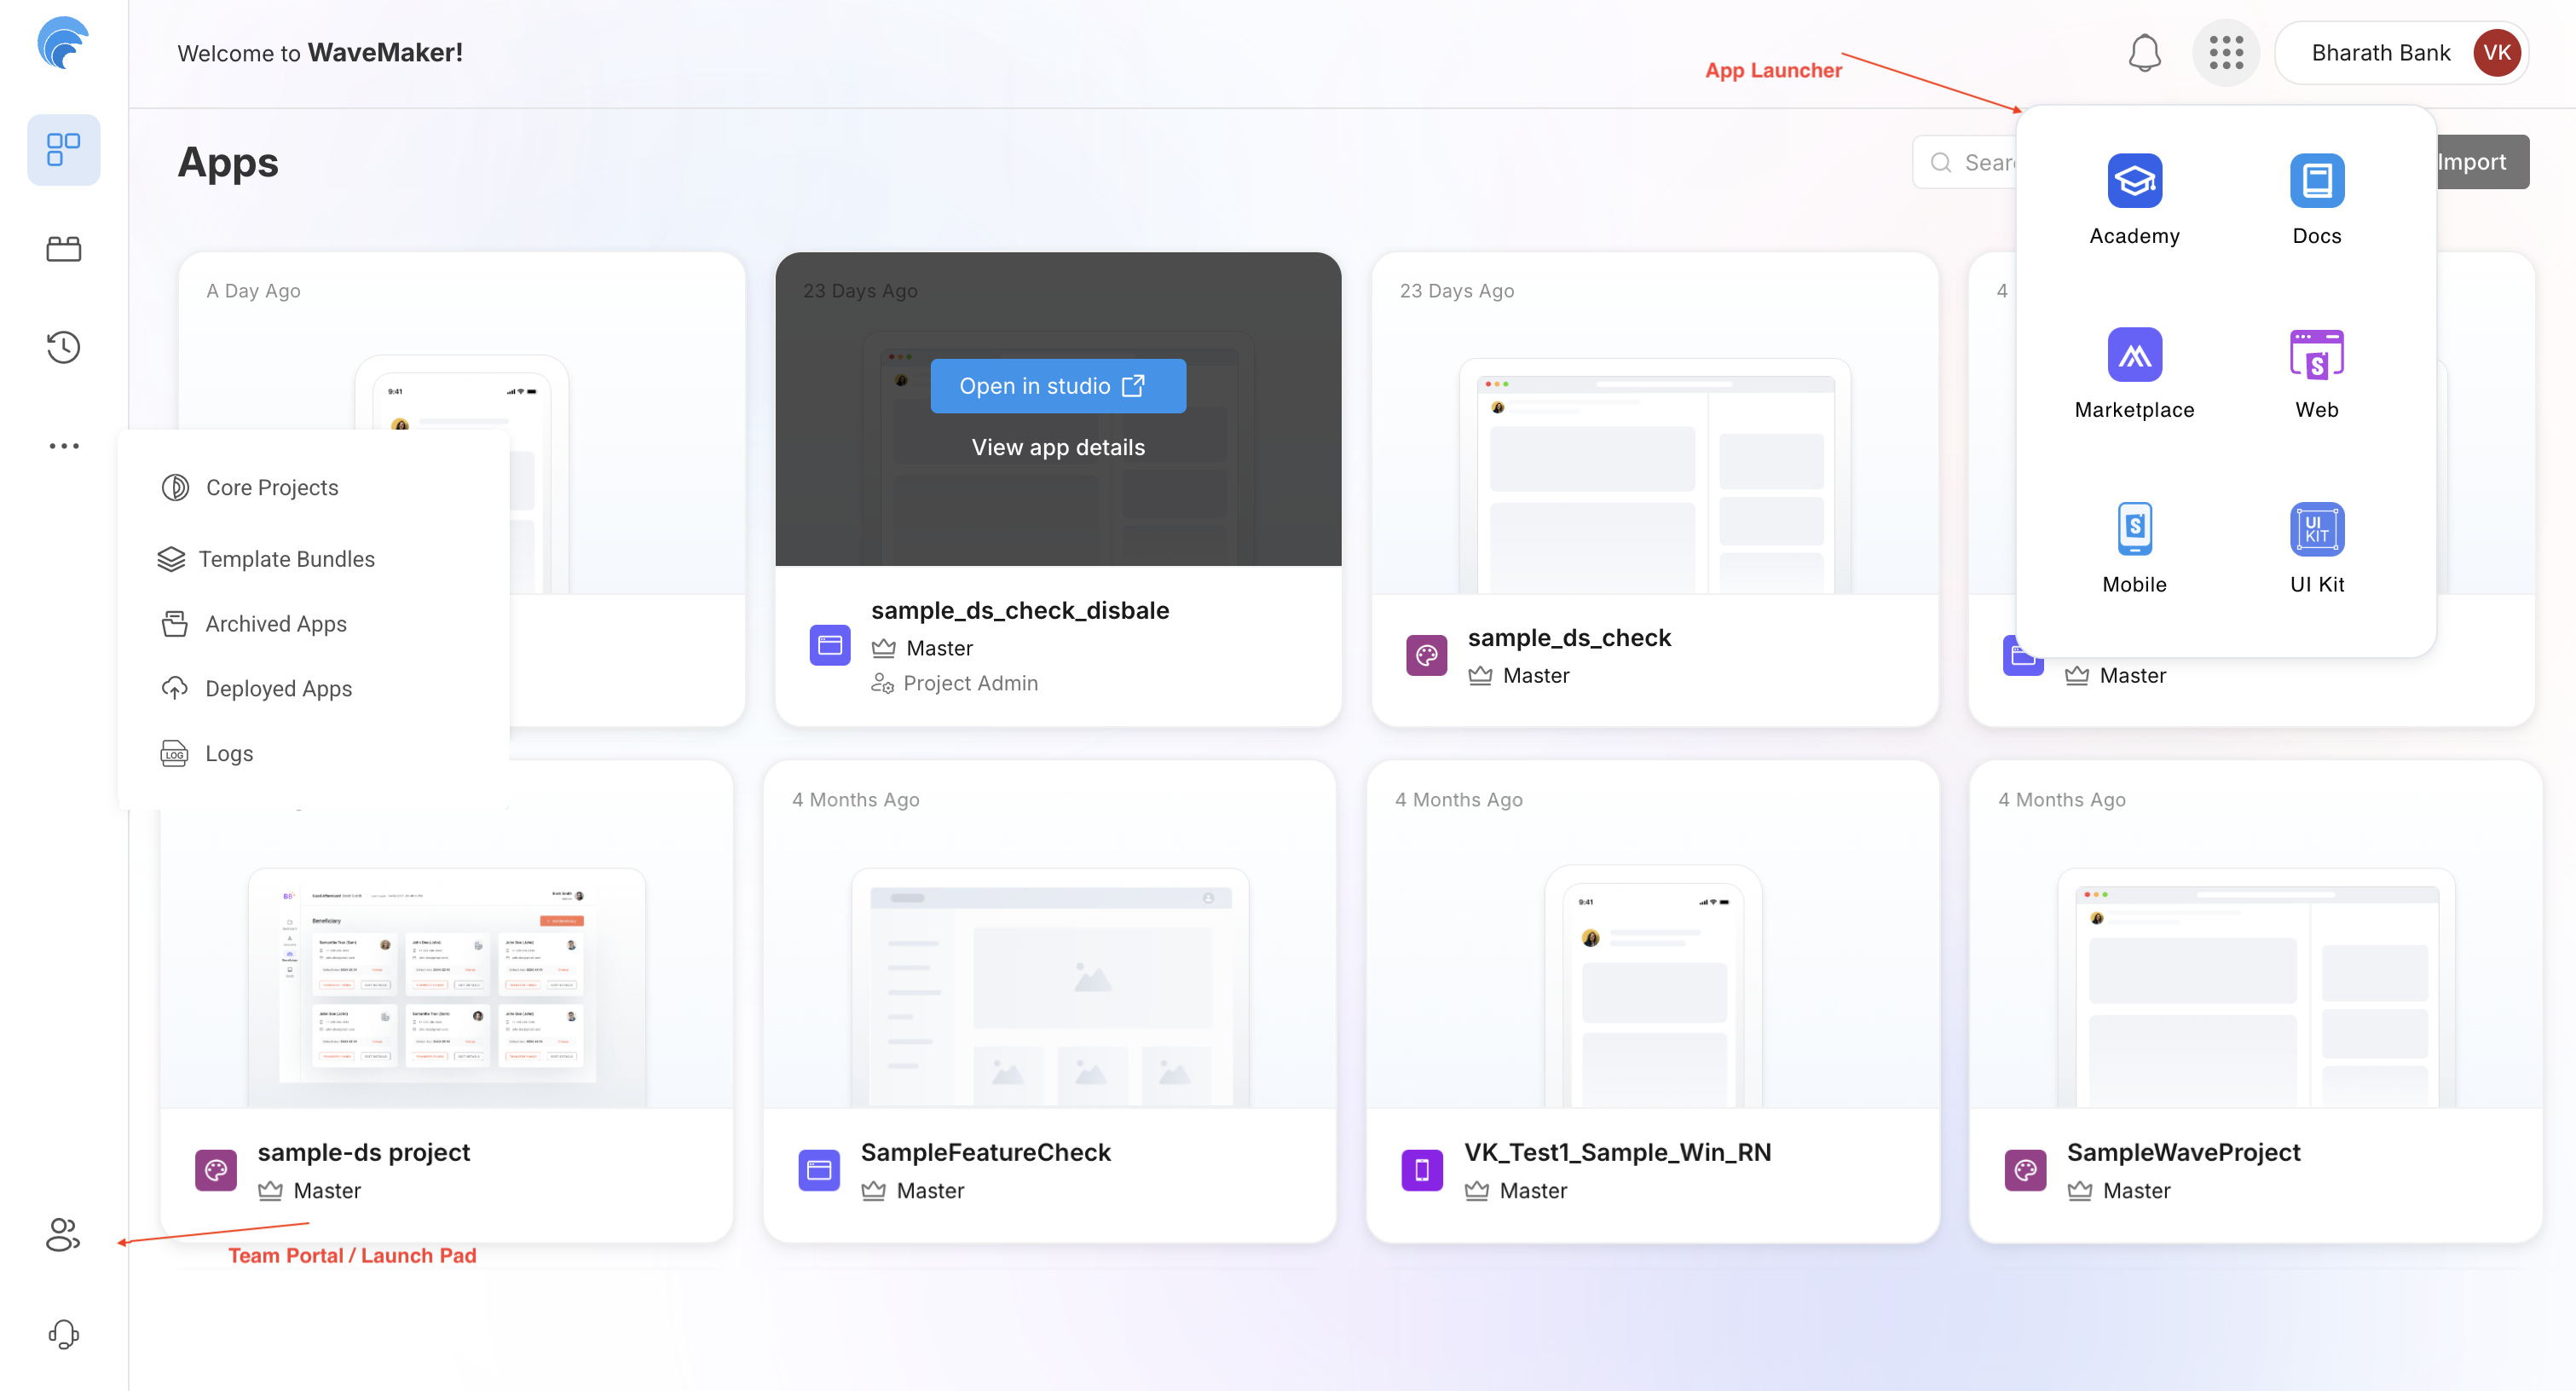Open the support headset icon in sidebar
The image size is (2576, 1391).
click(x=63, y=1333)
